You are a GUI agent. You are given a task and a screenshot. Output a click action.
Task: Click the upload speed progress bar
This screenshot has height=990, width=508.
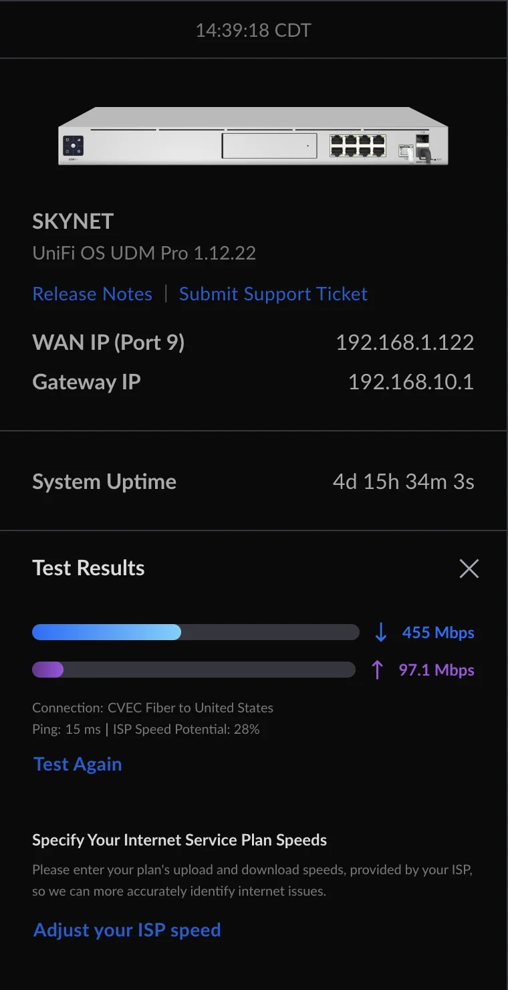click(194, 670)
